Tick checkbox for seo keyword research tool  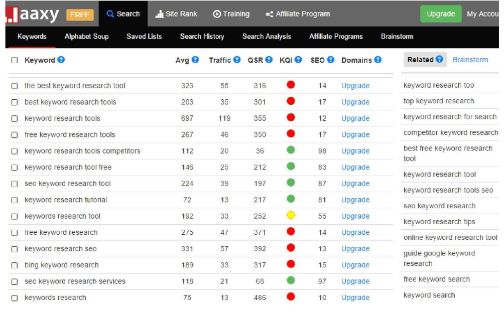coord(15,184)
